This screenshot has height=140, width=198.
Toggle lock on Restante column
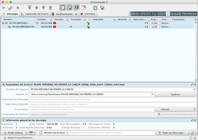130,19
